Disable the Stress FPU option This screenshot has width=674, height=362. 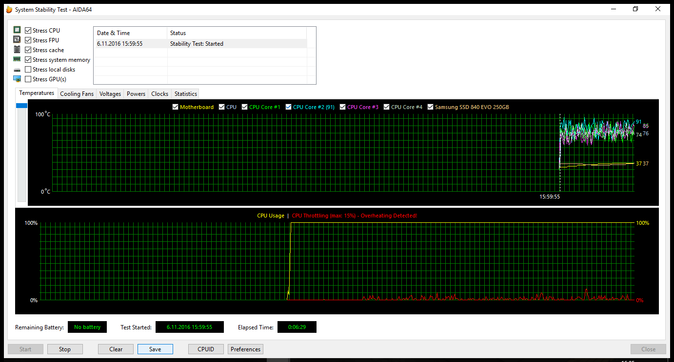28,40
